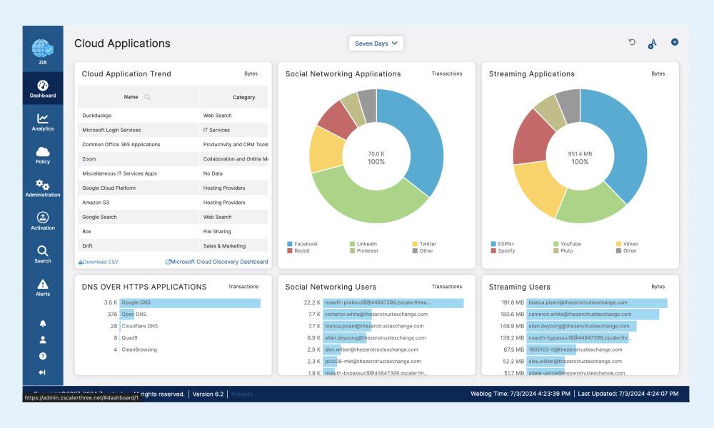
Task: Click the Download CSV link
Action: pos(99,262)
